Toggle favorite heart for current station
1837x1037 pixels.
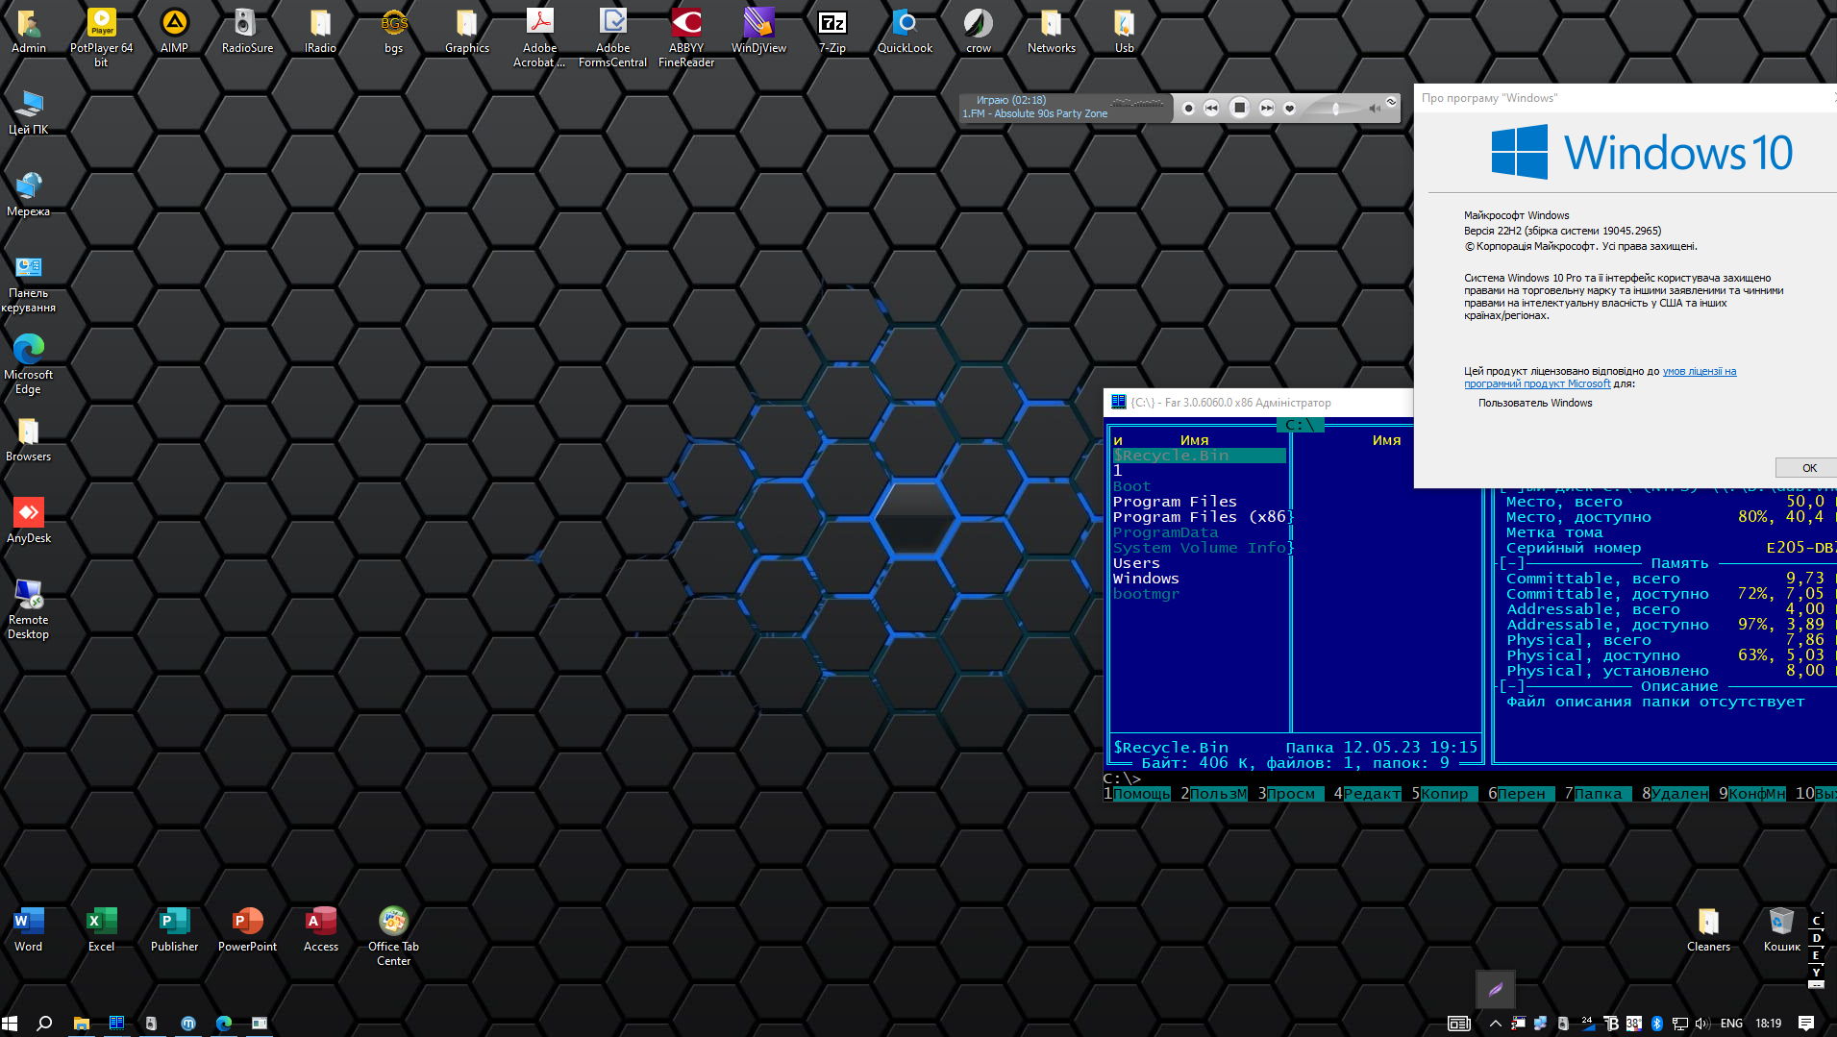coord(1290,108)
